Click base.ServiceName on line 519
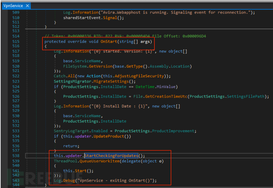The height and width of the screenshot is (188, 273). click(82, 61)
